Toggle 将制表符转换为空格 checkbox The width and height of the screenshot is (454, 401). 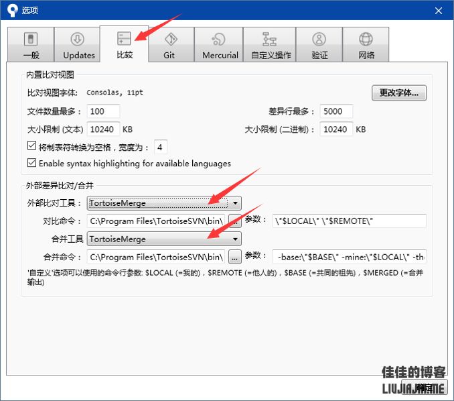point(31,146)
